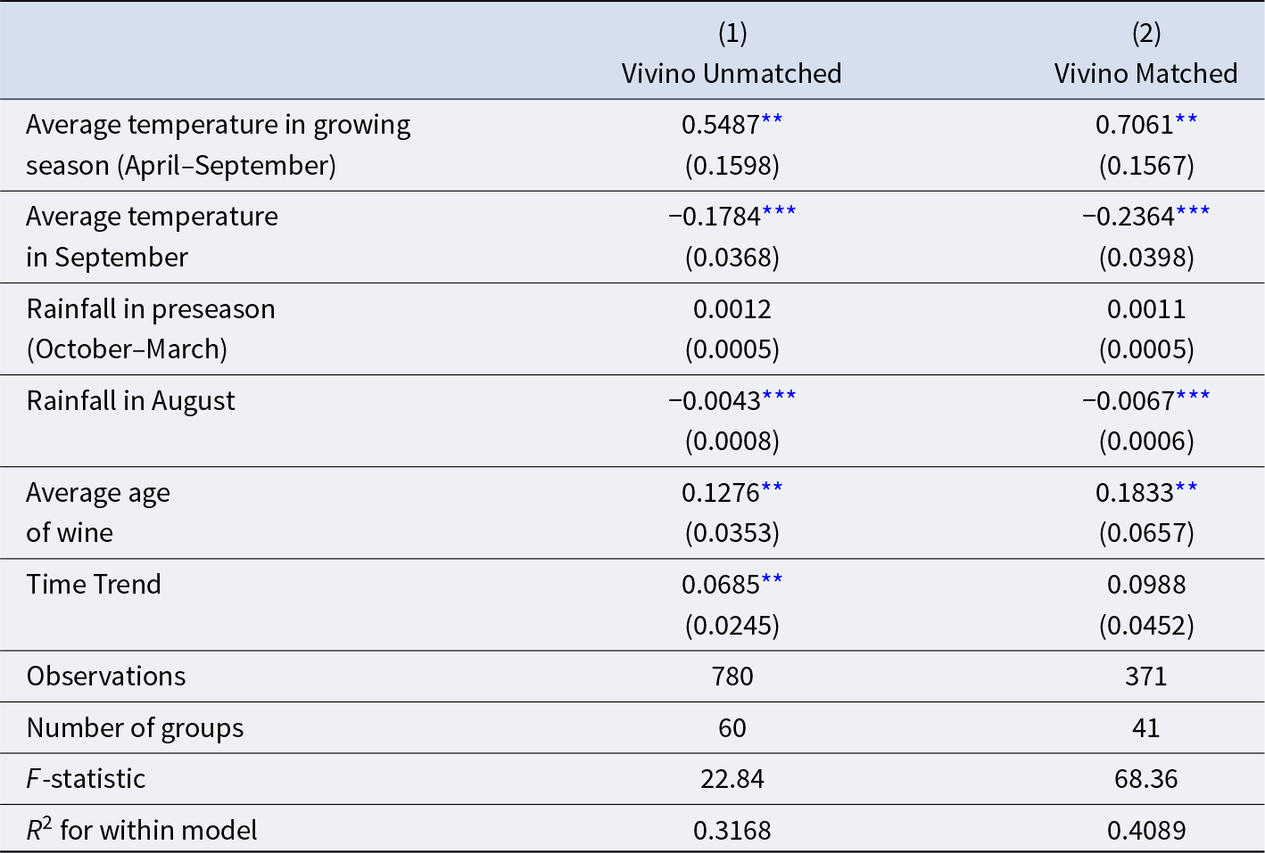Click the R² for within model label
1265x853 pixels.
coord(142,829)
